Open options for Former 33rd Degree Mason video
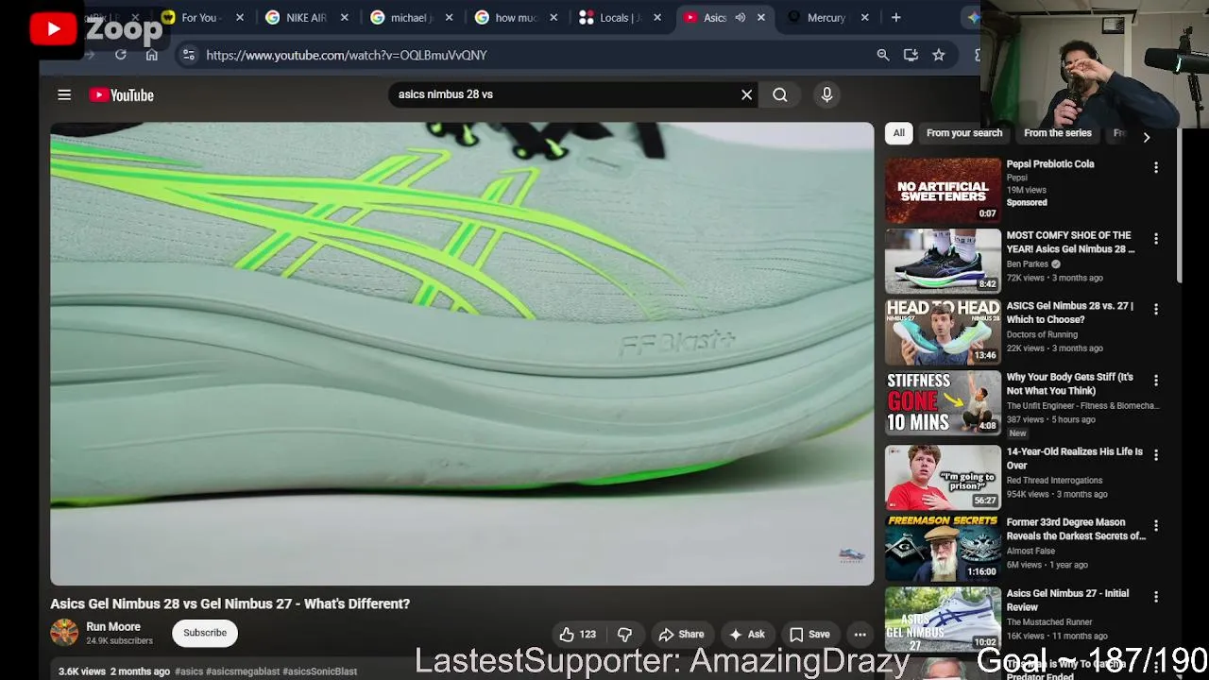This screenshot has height=680, width=1209. pos(1155,525)
